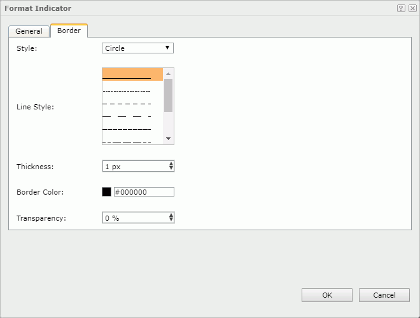
Task: Click the Format Indicator title text
Action: pos(38,8)
